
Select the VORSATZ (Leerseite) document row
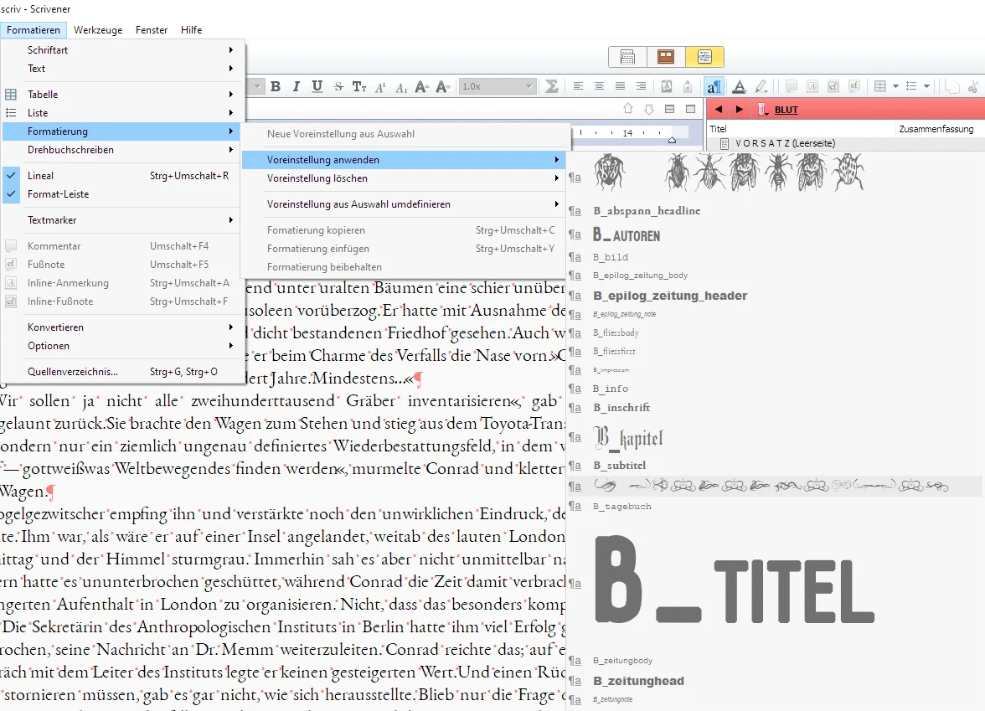(x=784, y=144)
